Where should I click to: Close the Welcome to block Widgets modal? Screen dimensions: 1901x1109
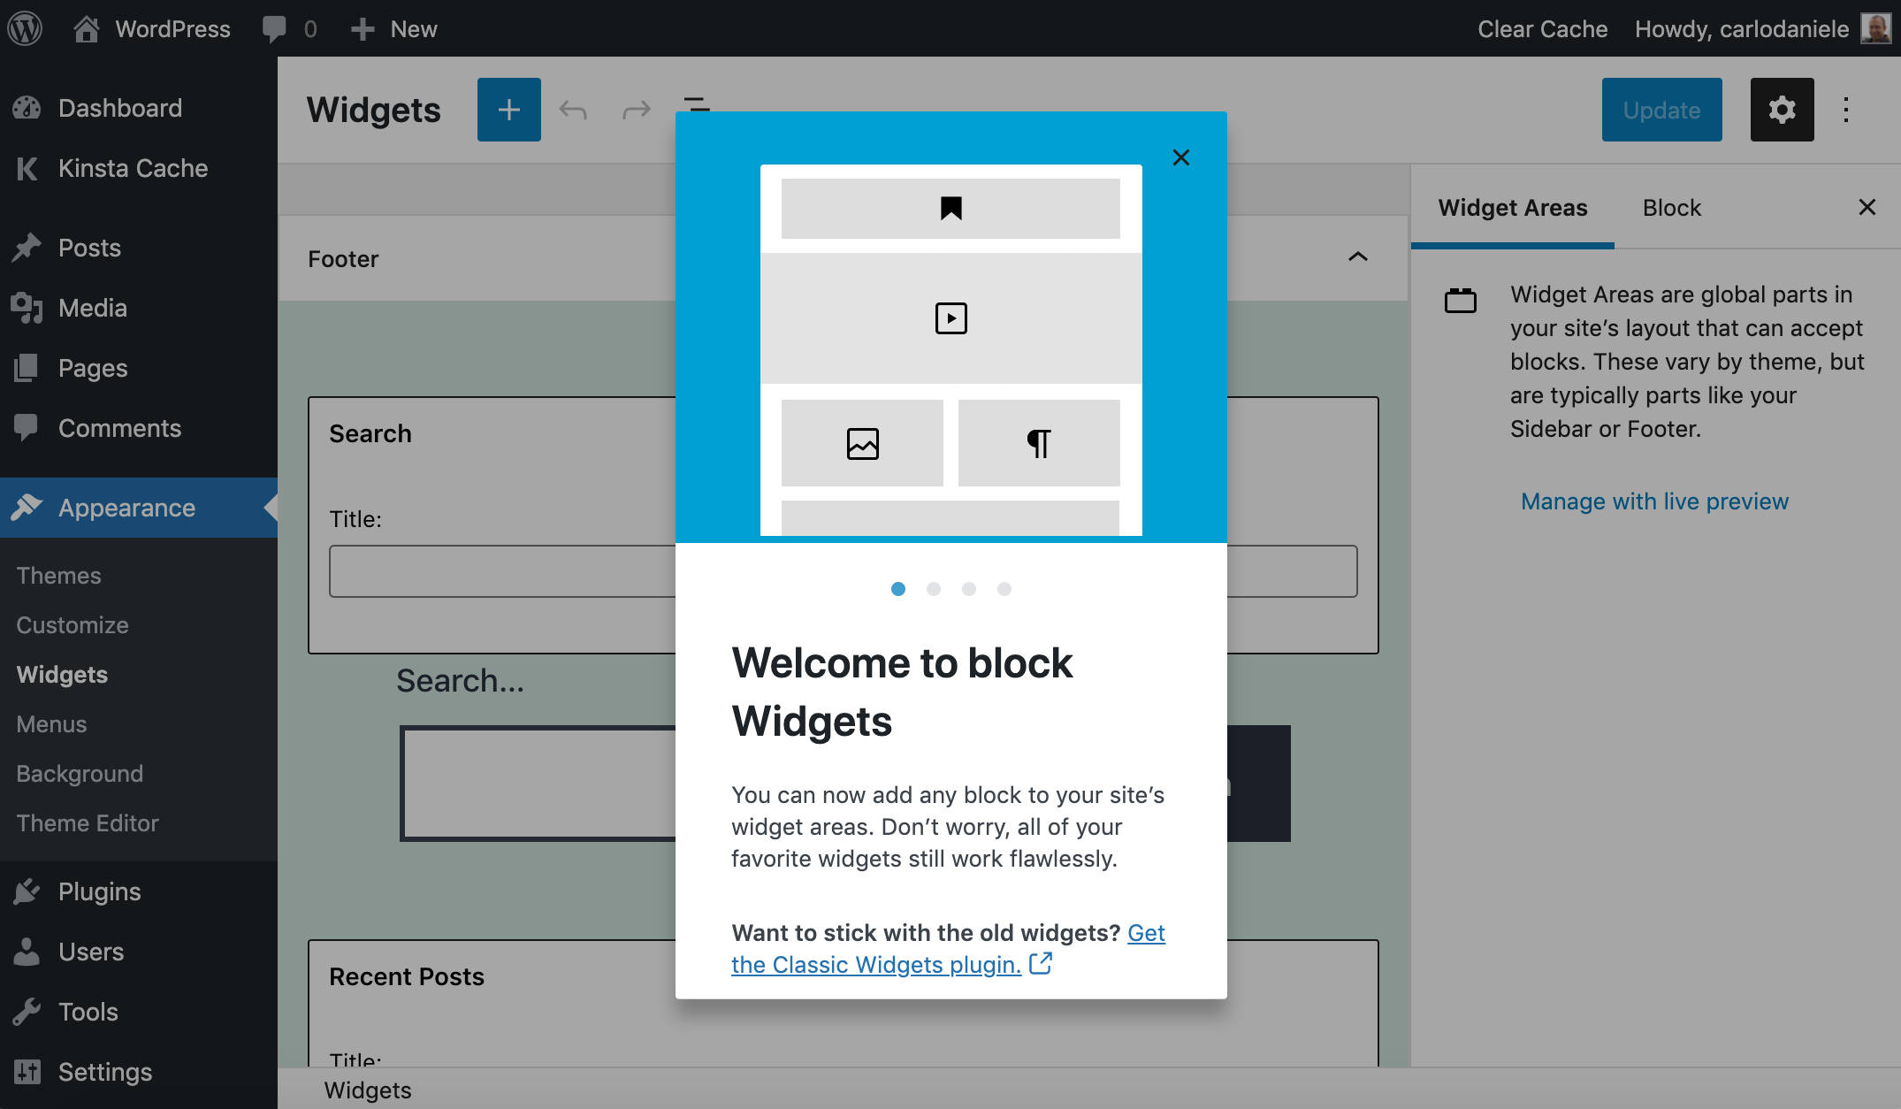pos(1180,157)
